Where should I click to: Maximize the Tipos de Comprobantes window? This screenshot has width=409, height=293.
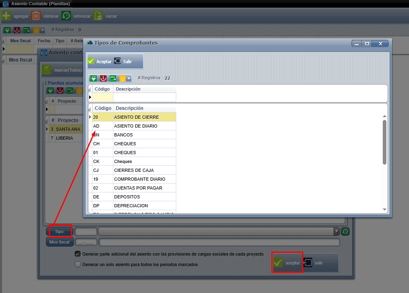(x=367, y=43)
